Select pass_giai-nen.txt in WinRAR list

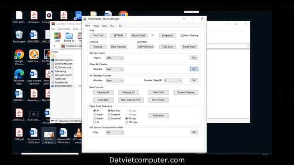pyautogui.click(x=63, y=75)
